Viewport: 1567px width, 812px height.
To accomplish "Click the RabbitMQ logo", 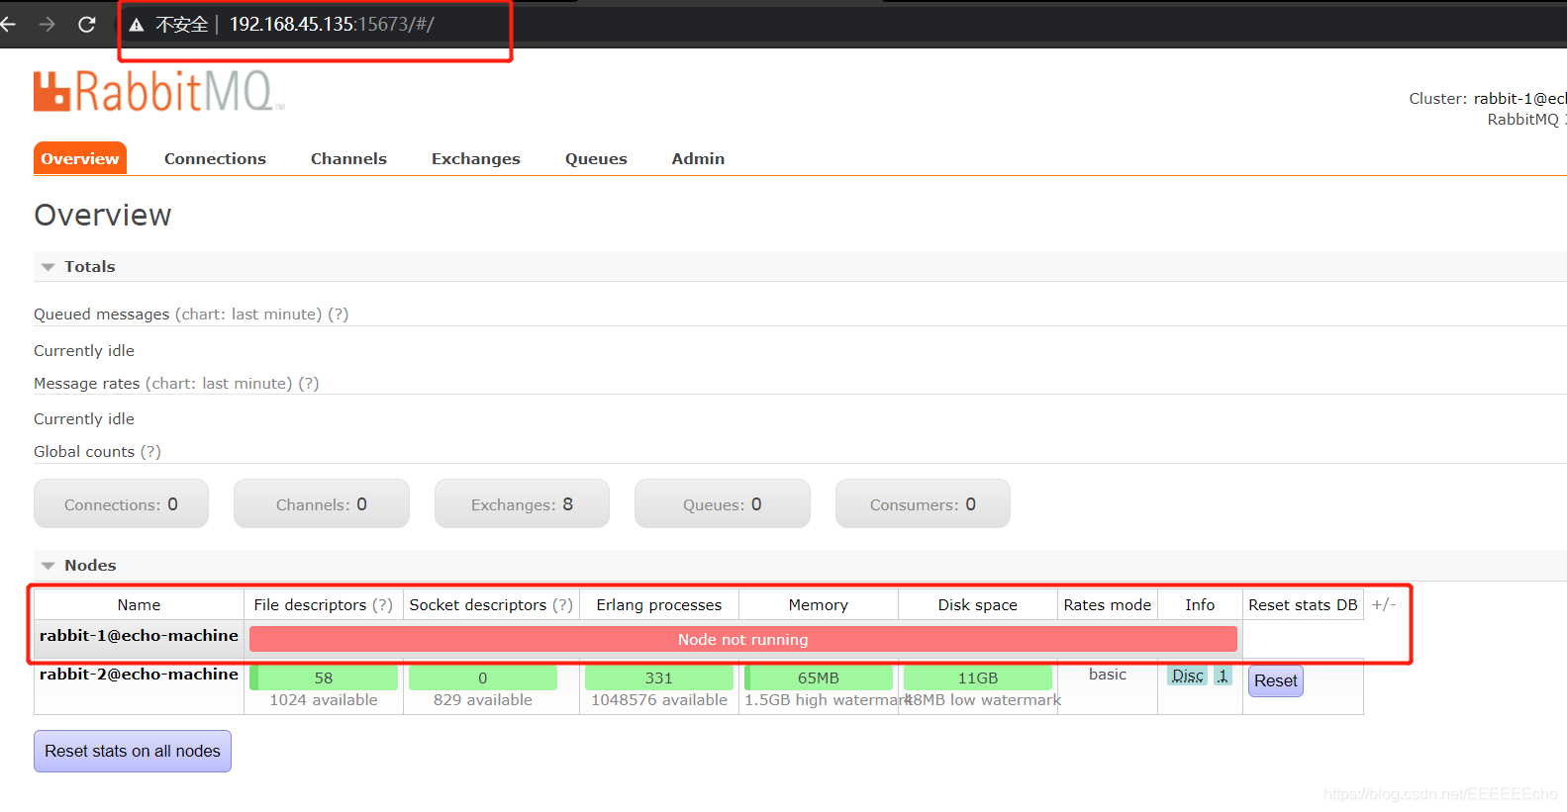I will 158,91.
